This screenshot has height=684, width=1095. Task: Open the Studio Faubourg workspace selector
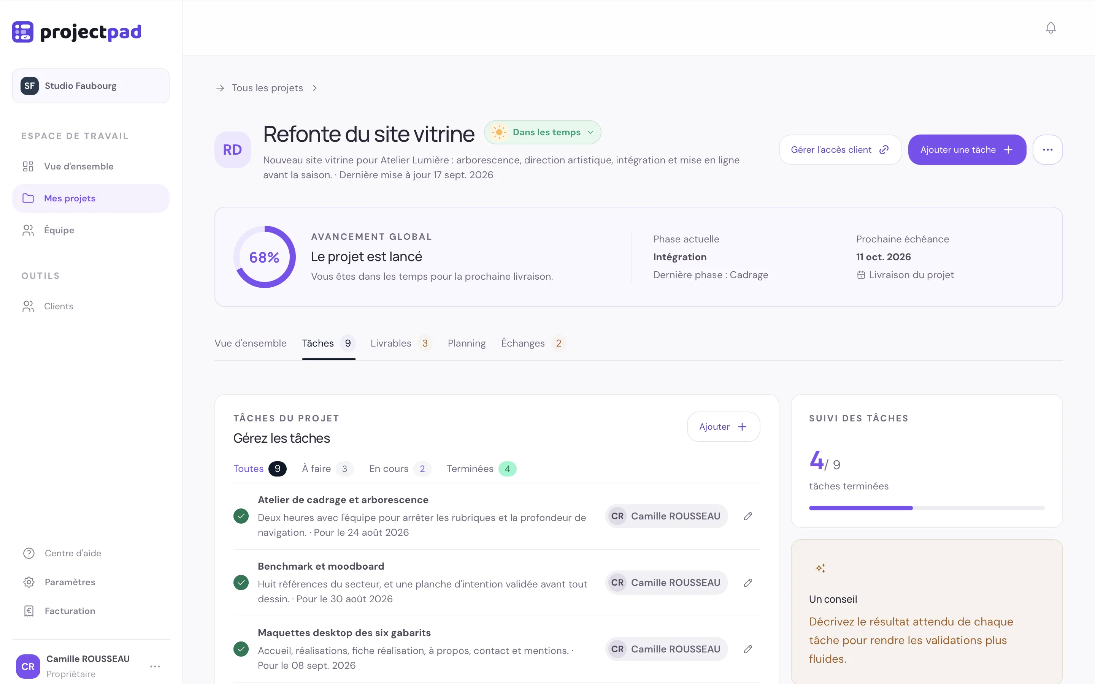91,86
